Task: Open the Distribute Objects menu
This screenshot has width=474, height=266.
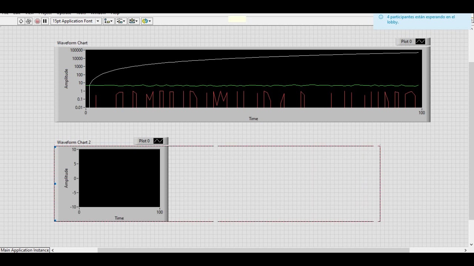Action: [x=121, y=21]
